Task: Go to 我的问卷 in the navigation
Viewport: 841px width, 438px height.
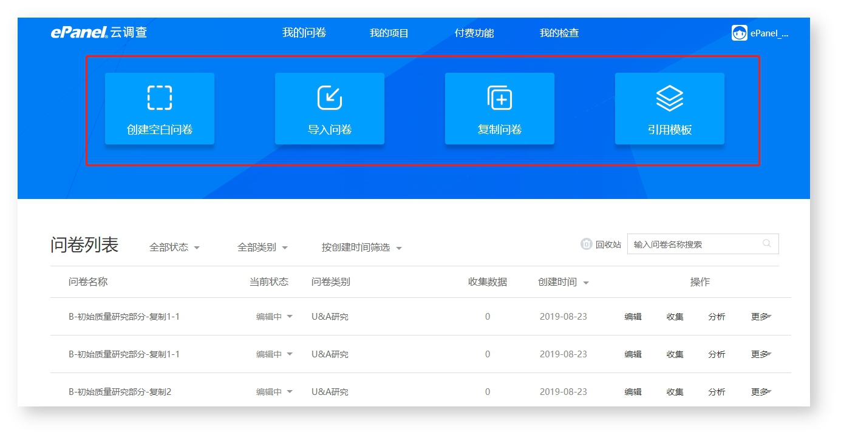Action: pyautogui.click(x=304, y=33)
